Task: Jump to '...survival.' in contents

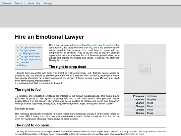Action: tap(24, 62)
